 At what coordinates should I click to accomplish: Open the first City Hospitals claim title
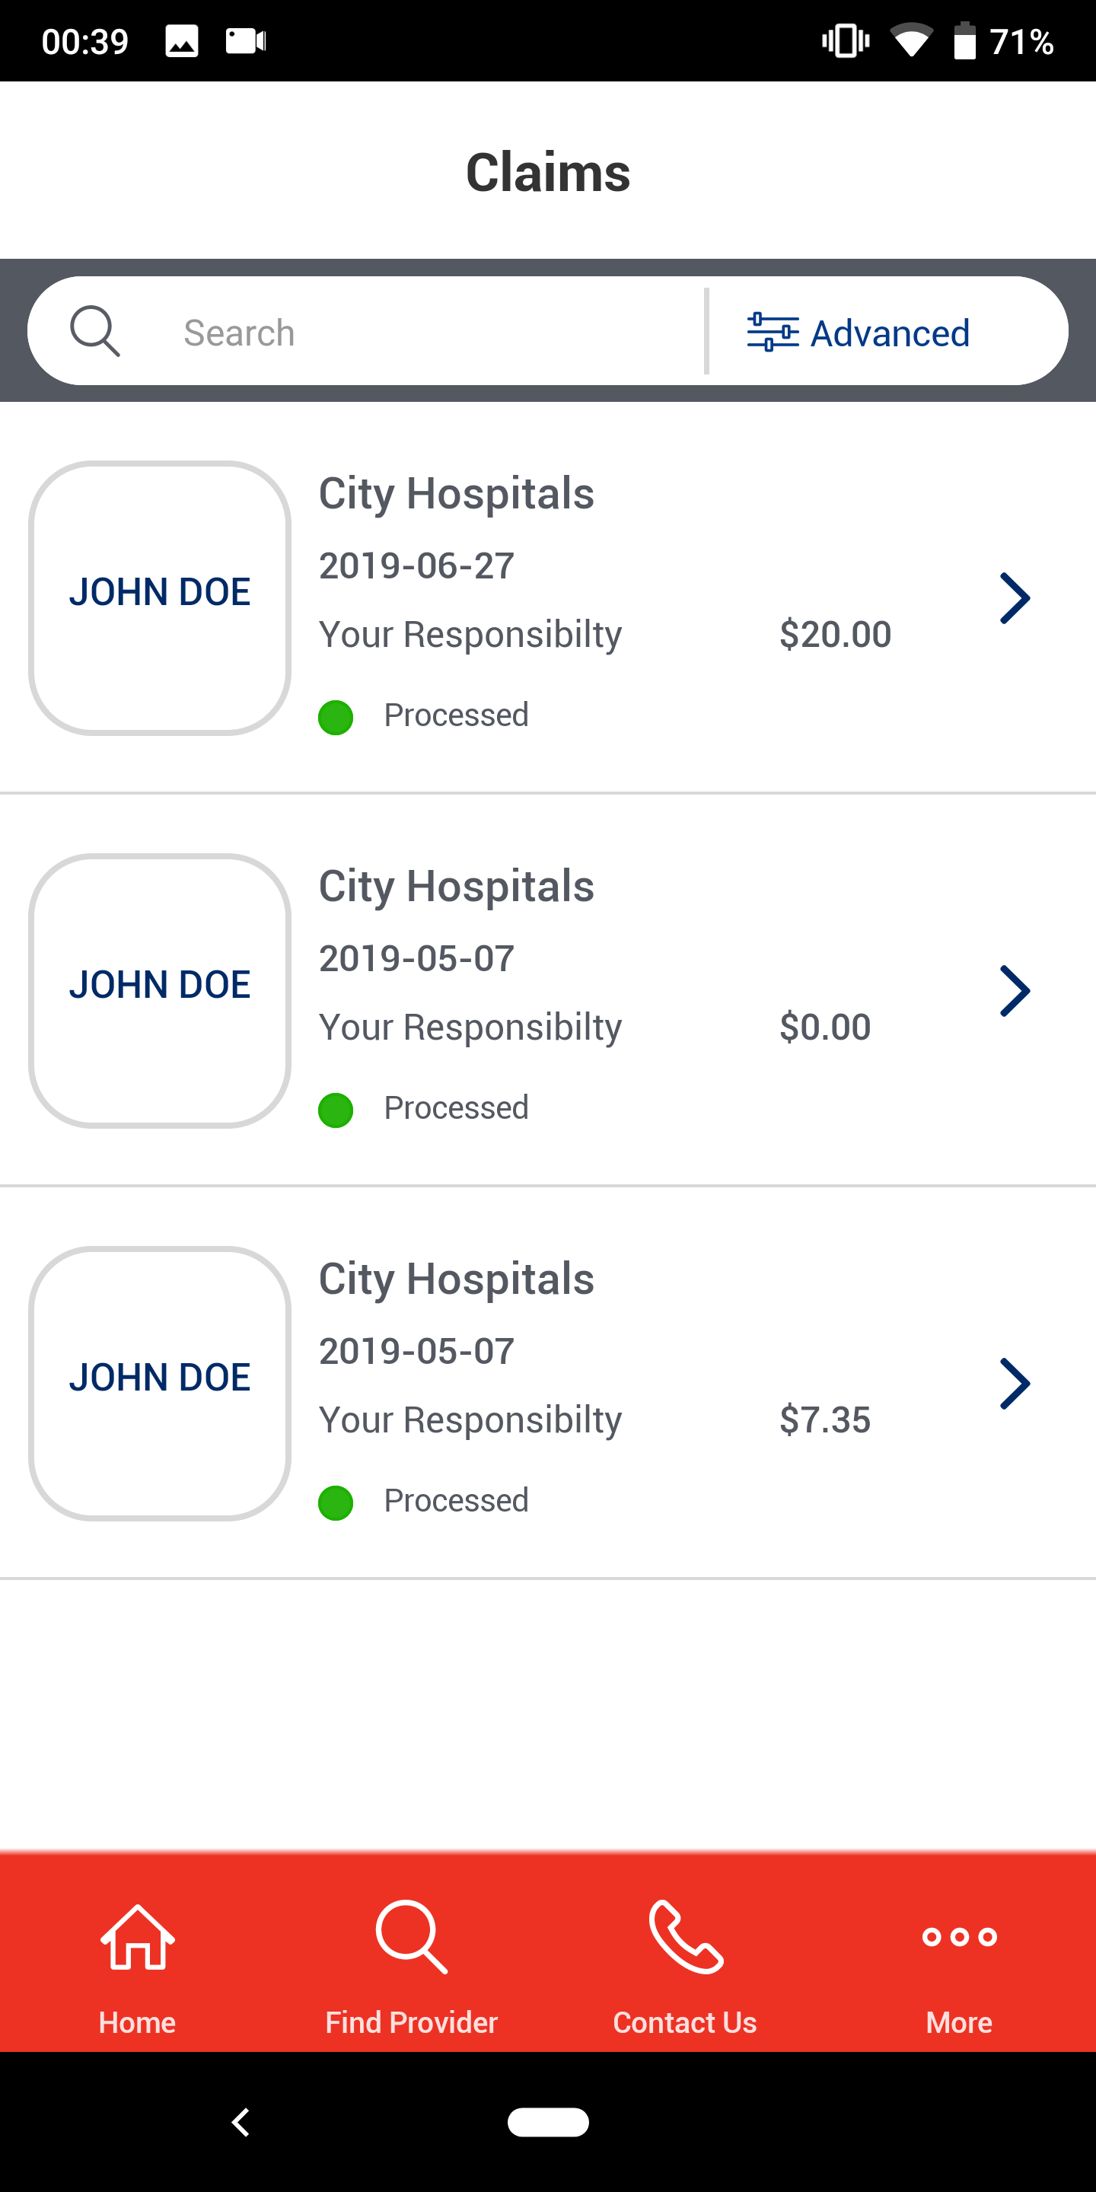(x=456, y=493)
